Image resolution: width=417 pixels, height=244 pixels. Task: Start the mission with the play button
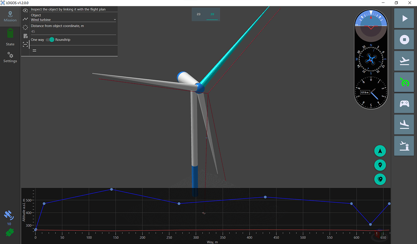tap(404, 18)
